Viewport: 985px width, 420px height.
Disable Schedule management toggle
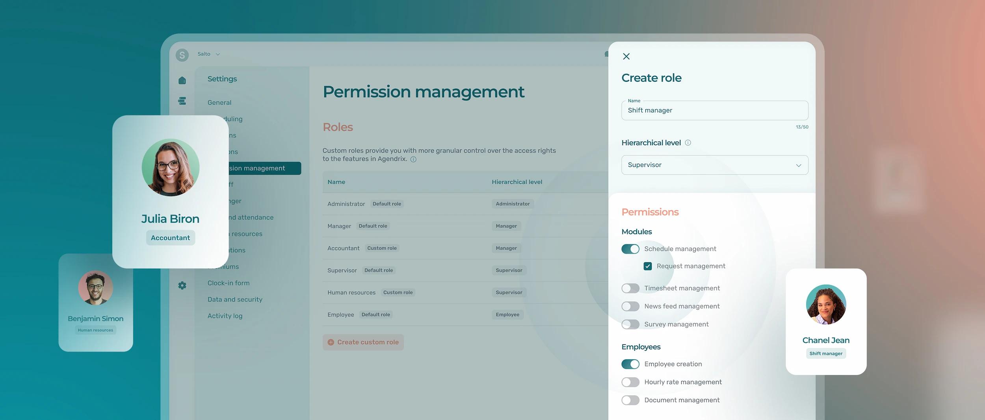[630, 249]
